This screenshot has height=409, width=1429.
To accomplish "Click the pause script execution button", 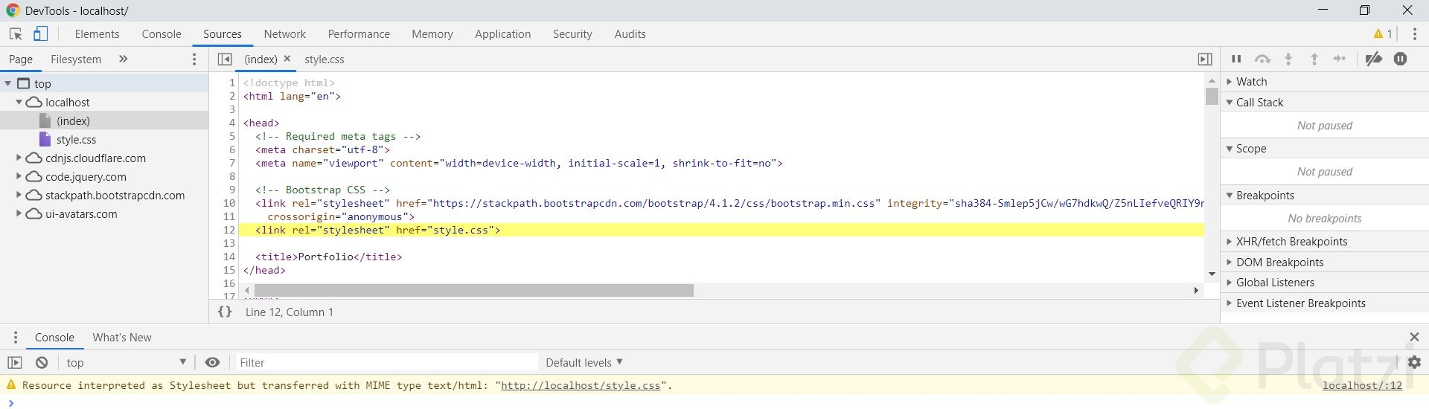I will pos(1236,59).
